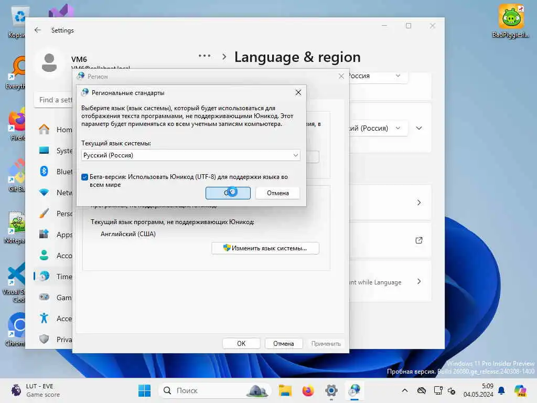Open the current system language dropdown
This screenshot has width=537, height=403.
click(x=191, y=155)
